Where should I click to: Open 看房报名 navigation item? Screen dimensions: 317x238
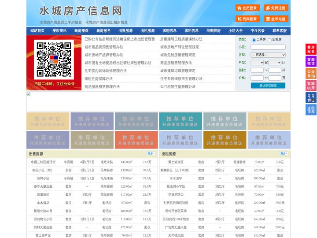(103, 31)
